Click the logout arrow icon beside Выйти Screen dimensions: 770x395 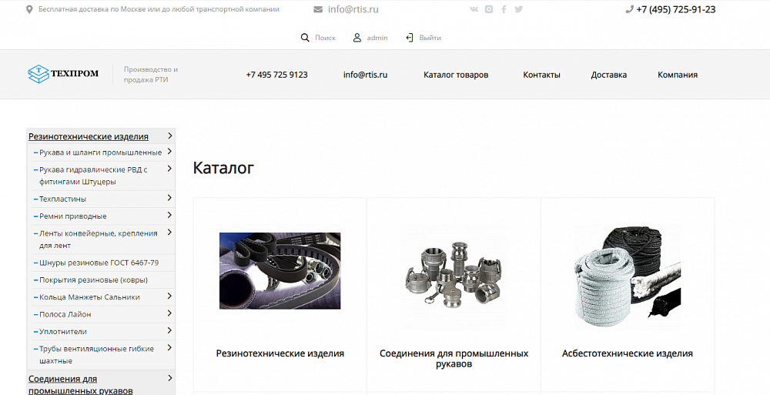[x=410, y=37]
